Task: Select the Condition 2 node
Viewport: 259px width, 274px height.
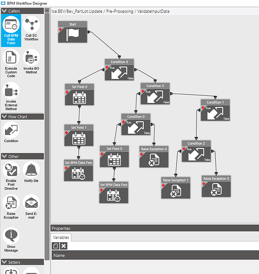Action: [196, 151]
